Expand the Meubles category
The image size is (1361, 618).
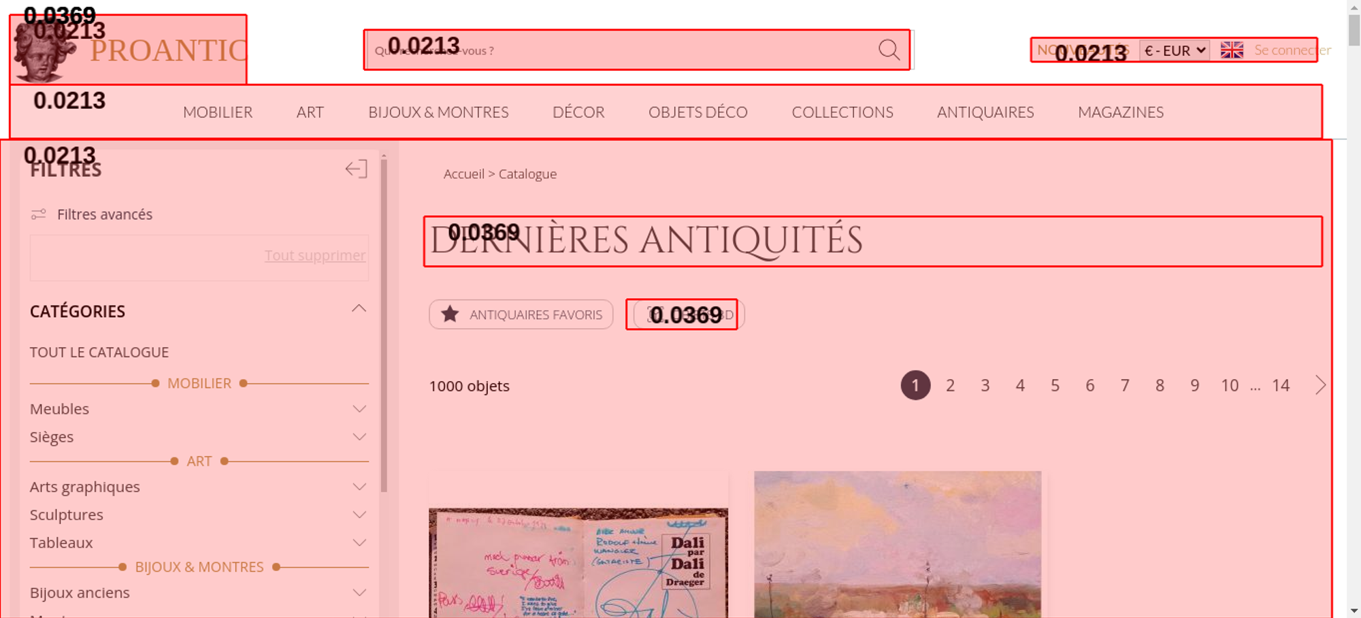pos(359,409)
